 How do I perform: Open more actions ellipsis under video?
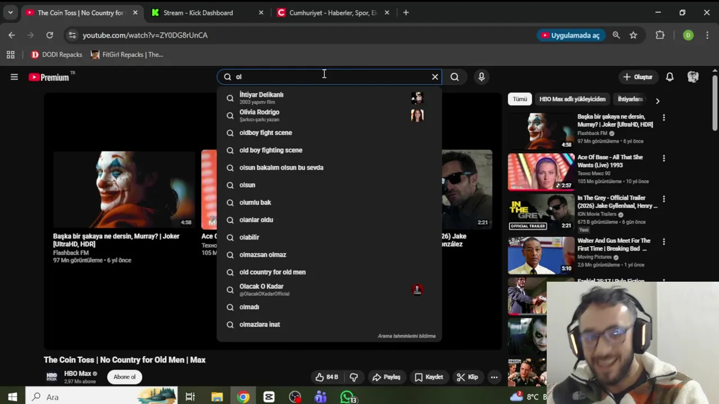[x=494, y=377]
